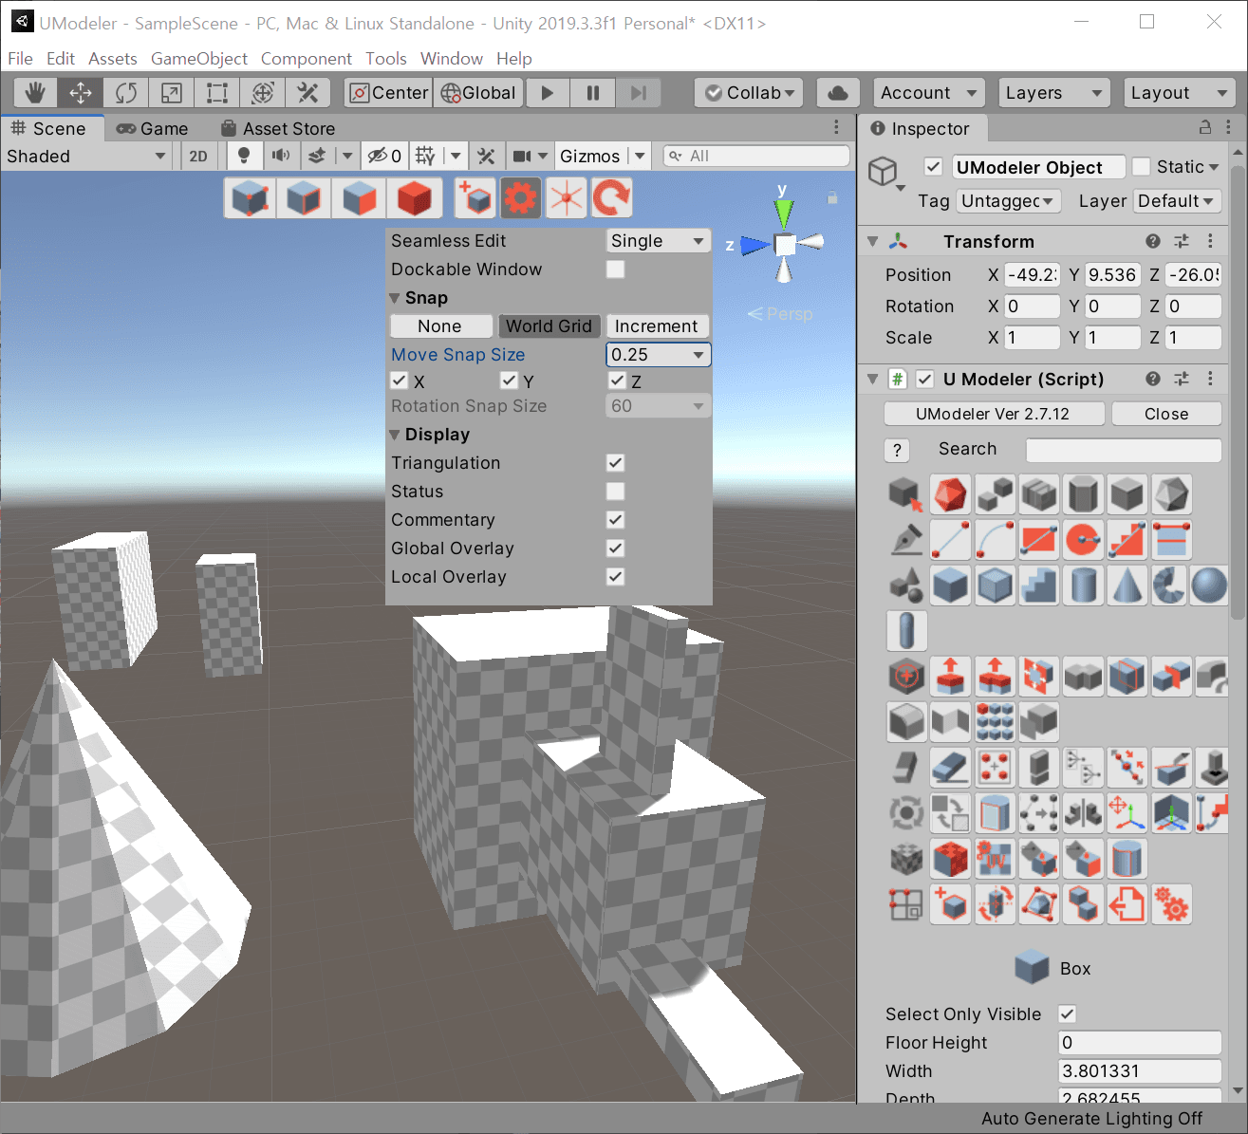Set snap mode to None
Screen dimensions: 1248x1134
441,326
